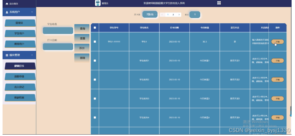Click the date 2023-03-10 in 学生1 row
Viewport: 295px width, 136px height.
[x=174, y=42]
